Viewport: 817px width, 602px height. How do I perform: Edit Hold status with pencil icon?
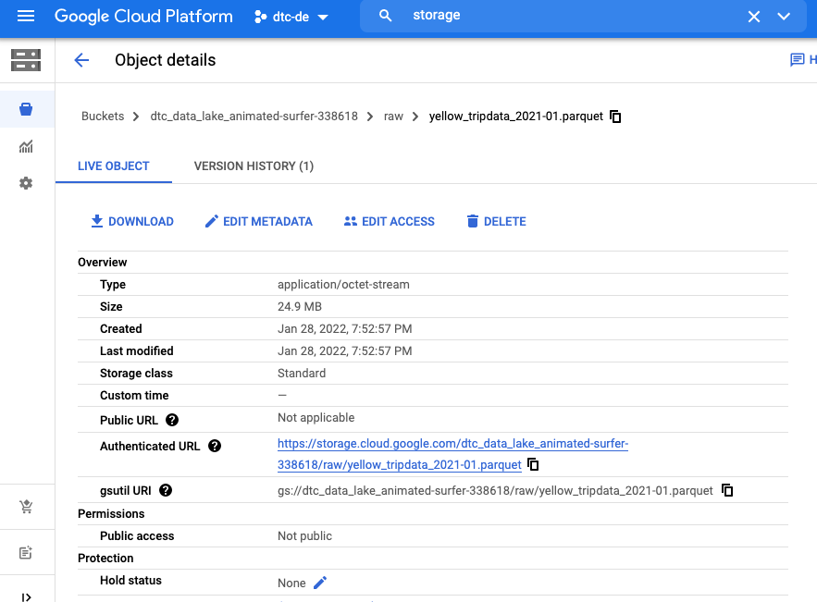(x=320, y=583)
